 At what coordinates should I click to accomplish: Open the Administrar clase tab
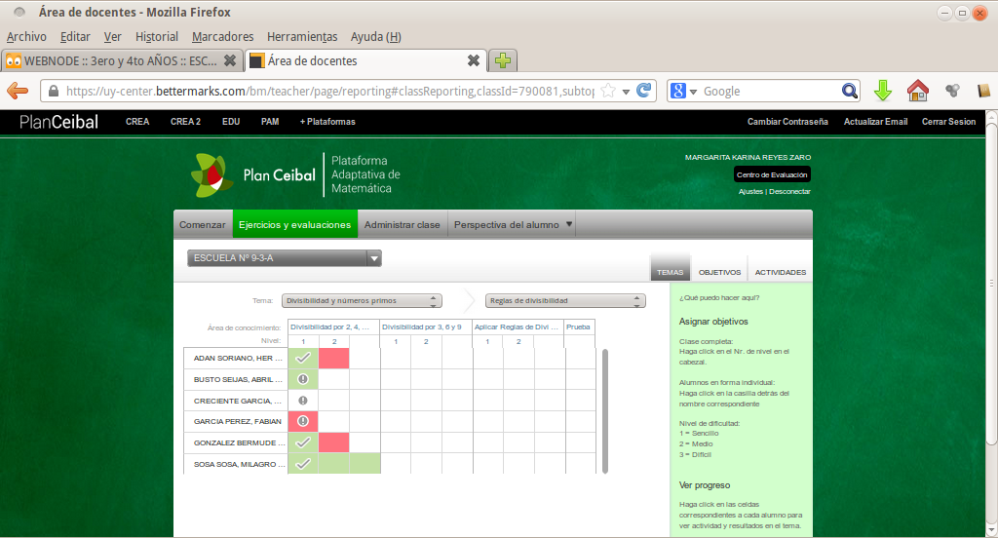point(402,224)
